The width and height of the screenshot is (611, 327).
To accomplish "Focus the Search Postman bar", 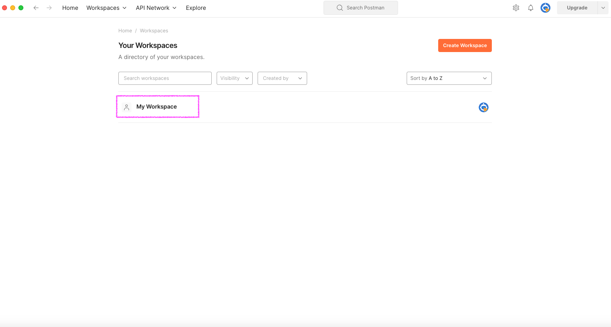I will tap(361, 8).
